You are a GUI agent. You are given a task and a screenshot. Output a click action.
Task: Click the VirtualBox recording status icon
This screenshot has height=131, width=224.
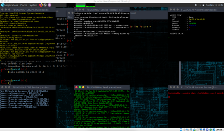pyautogui.click(x=204, y=130)
